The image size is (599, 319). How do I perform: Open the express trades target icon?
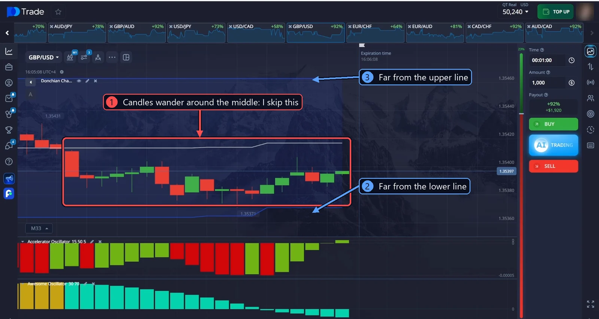[x=590, y=114]
